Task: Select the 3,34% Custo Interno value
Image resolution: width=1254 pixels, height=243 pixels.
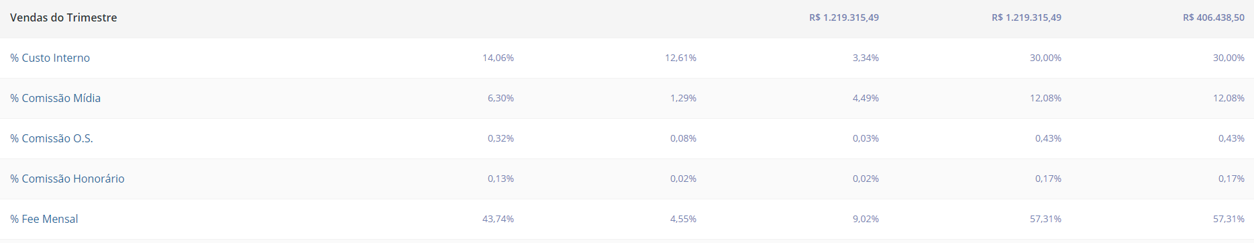Action: pos(866,58)
